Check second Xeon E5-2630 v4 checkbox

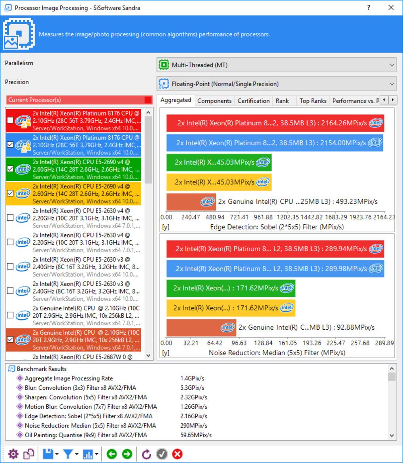click(x=10, y=242)
